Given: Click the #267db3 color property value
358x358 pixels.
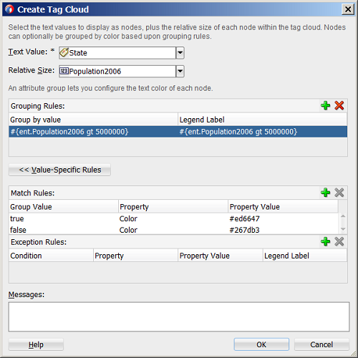Looking at the screenshot, I should 244,230.
